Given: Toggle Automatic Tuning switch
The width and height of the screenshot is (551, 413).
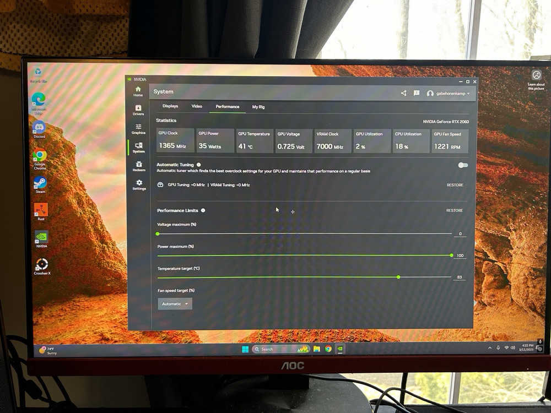Looking at the screenshot, I should point(463,165).
